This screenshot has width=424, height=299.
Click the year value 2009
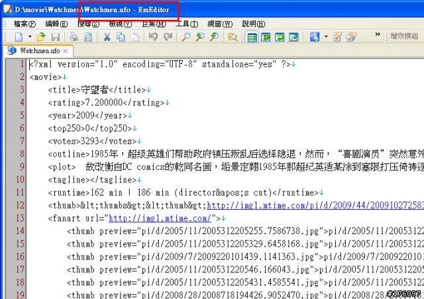[x=85, y=116]
